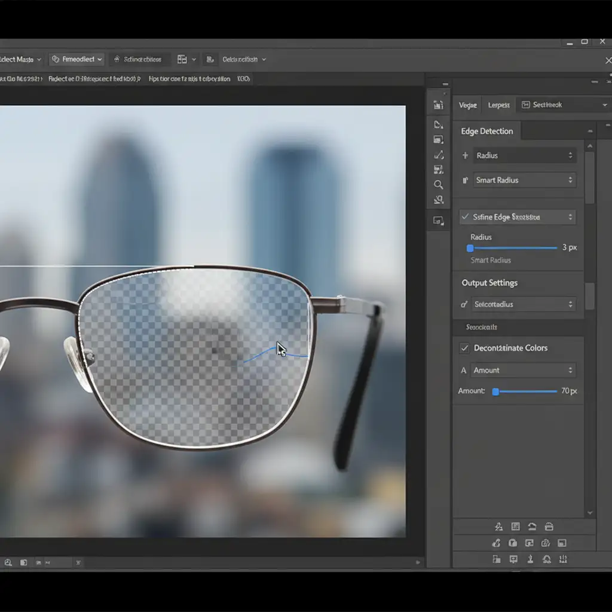Open the Output Settings dropdown
The width and height of the screenshot is (612, 612).
524,304
